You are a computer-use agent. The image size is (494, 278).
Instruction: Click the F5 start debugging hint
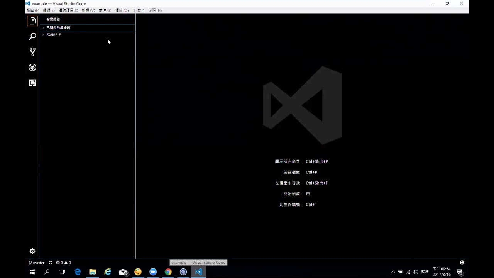click(x=308, y=194)
